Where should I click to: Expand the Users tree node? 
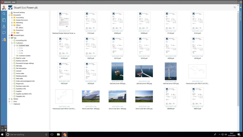(9, 101)
